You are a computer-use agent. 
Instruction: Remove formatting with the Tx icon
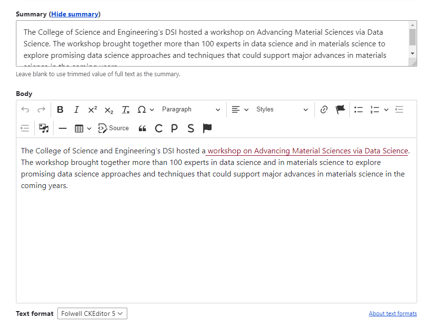click(x=125, y=109)
